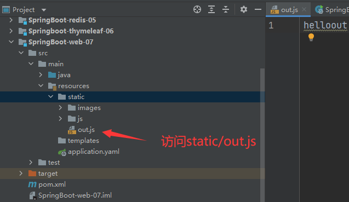Open the Project view dropdown
The height and width of the screenshot is (202, 349).
point(44,10)
